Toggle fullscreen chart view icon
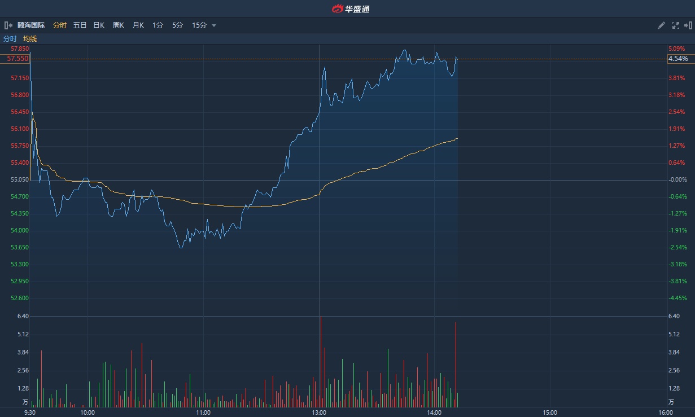695x417 pixels. [675, 25]
